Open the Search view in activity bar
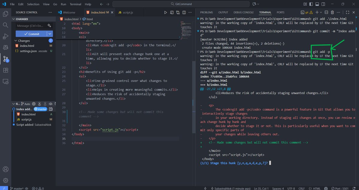The height and width of the screenshot is (190, 359). (5, 25)
